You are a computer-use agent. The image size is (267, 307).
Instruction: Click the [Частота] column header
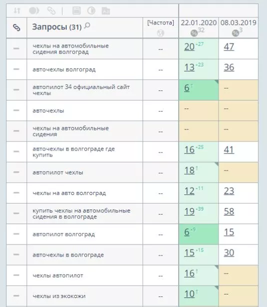[161, 22]
